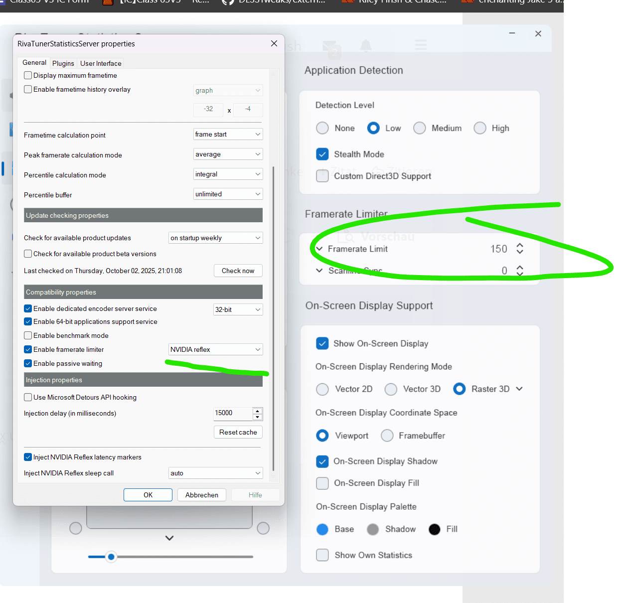Expand Framerate Limit chevron
Image resolution: width=617 pixels, height=603 pixels.
(319, 249)
